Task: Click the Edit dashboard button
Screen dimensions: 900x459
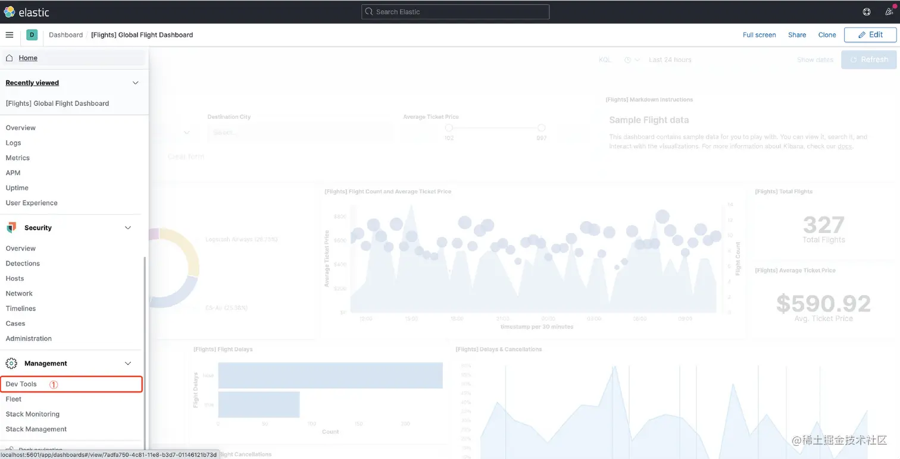Action: pyautogui.click(x=870, y=35)
